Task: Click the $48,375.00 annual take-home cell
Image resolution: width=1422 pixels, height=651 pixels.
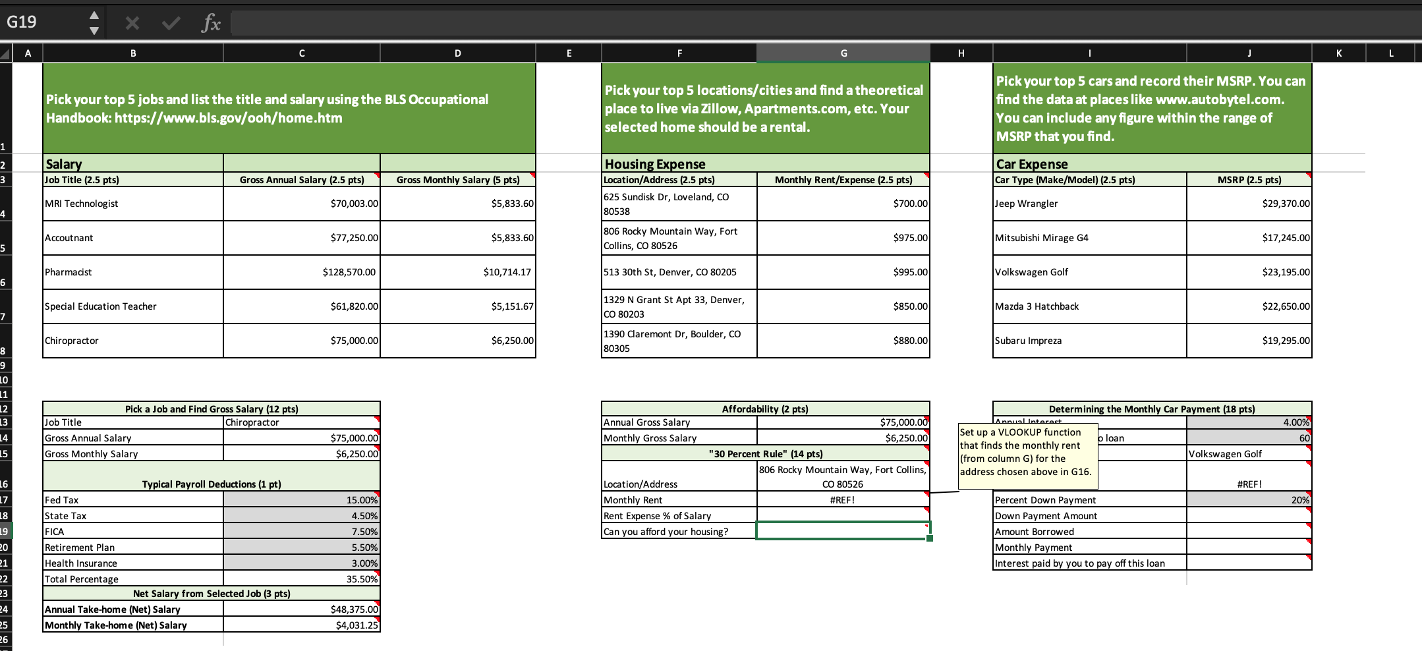Action: pyautogui.click(x=302, y=609)
